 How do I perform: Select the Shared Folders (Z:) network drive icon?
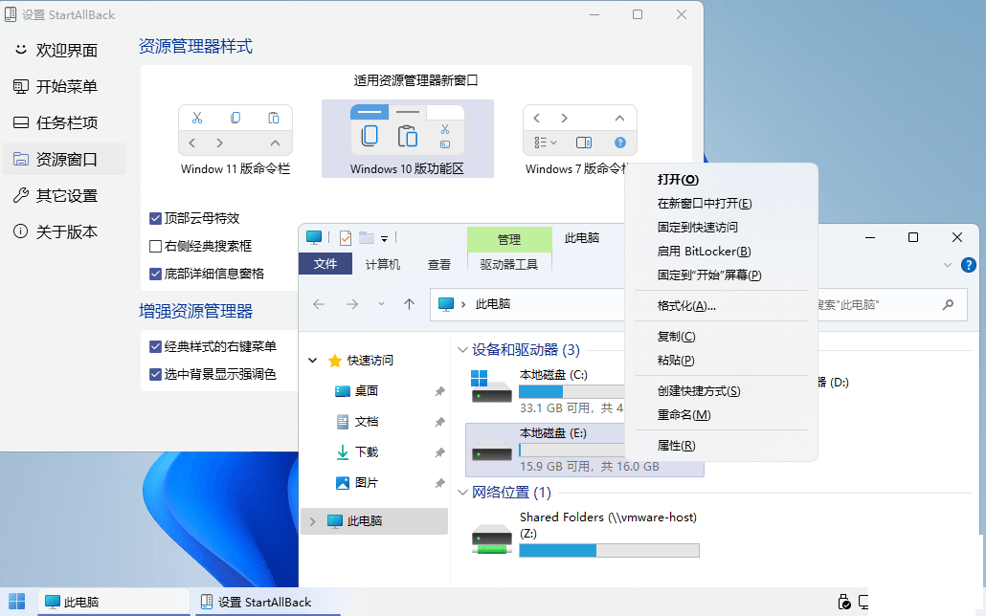(x=492, y=539)
